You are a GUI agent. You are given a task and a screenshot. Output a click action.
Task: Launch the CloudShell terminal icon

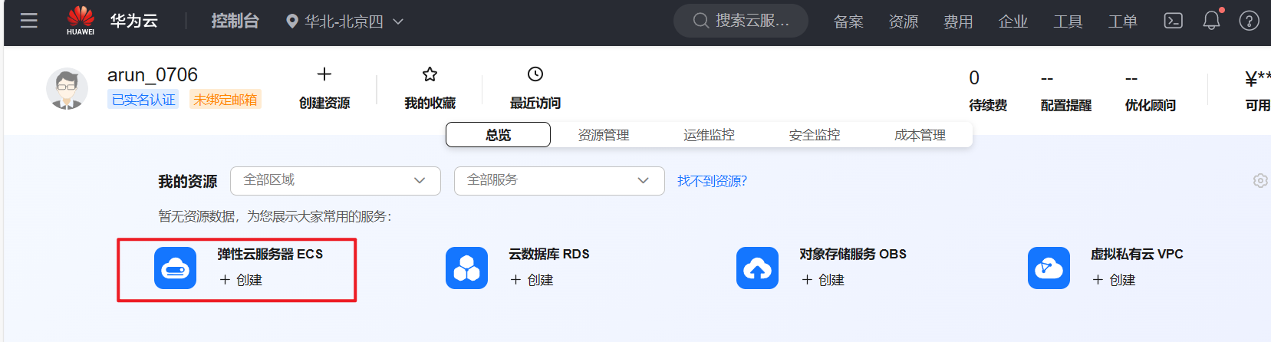point(1174,21)
